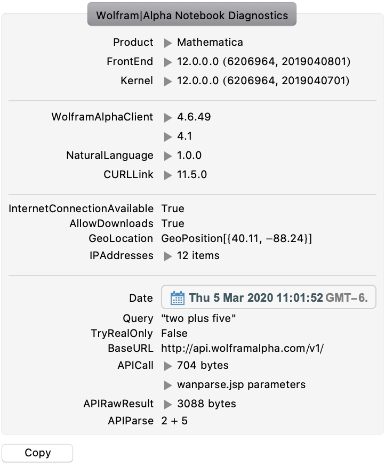The image size is (385, 467).
Task: Expand the NaturalLanguage 1.0.0 entry
Action: 168,156
